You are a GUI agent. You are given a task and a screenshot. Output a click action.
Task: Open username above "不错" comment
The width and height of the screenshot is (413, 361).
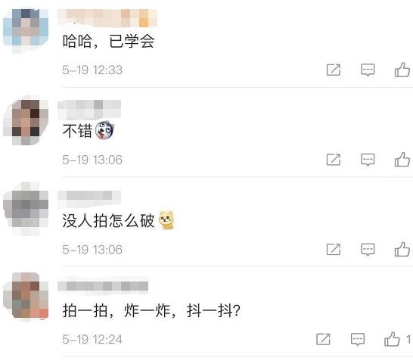[x=89, y=108]
